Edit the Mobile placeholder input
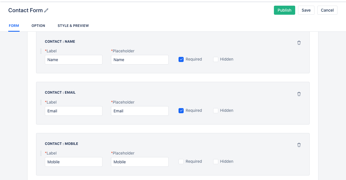346x180 pixels. point(140,162)
